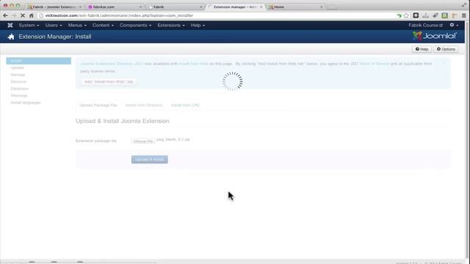Open the Content dropdown
Image resolution: width=470 pixels, height=264 pixels.
[103, 26]
